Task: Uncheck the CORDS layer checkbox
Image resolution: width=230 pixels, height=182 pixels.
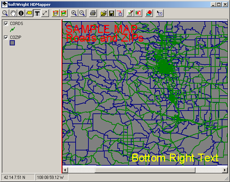Action: 6,24
